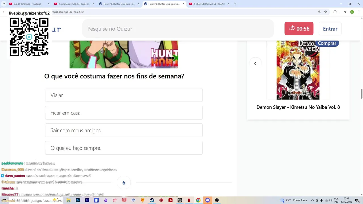The image size is (363, 204).
Task: Open the notification center with 8 badge
Action: coord(357,200)
